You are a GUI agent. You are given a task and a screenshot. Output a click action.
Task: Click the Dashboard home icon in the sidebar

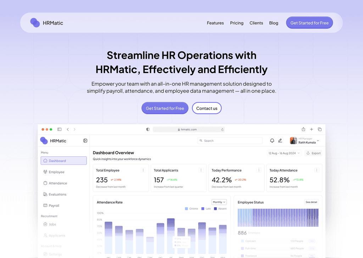pyautogui.click(x=45, y=161)
